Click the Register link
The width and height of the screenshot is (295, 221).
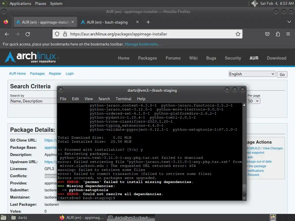coord(55,74)
